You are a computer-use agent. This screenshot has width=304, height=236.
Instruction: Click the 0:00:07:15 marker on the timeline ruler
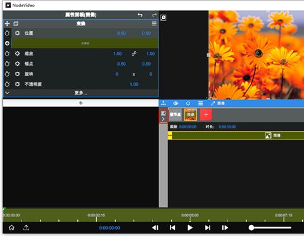tap(284, 215)
